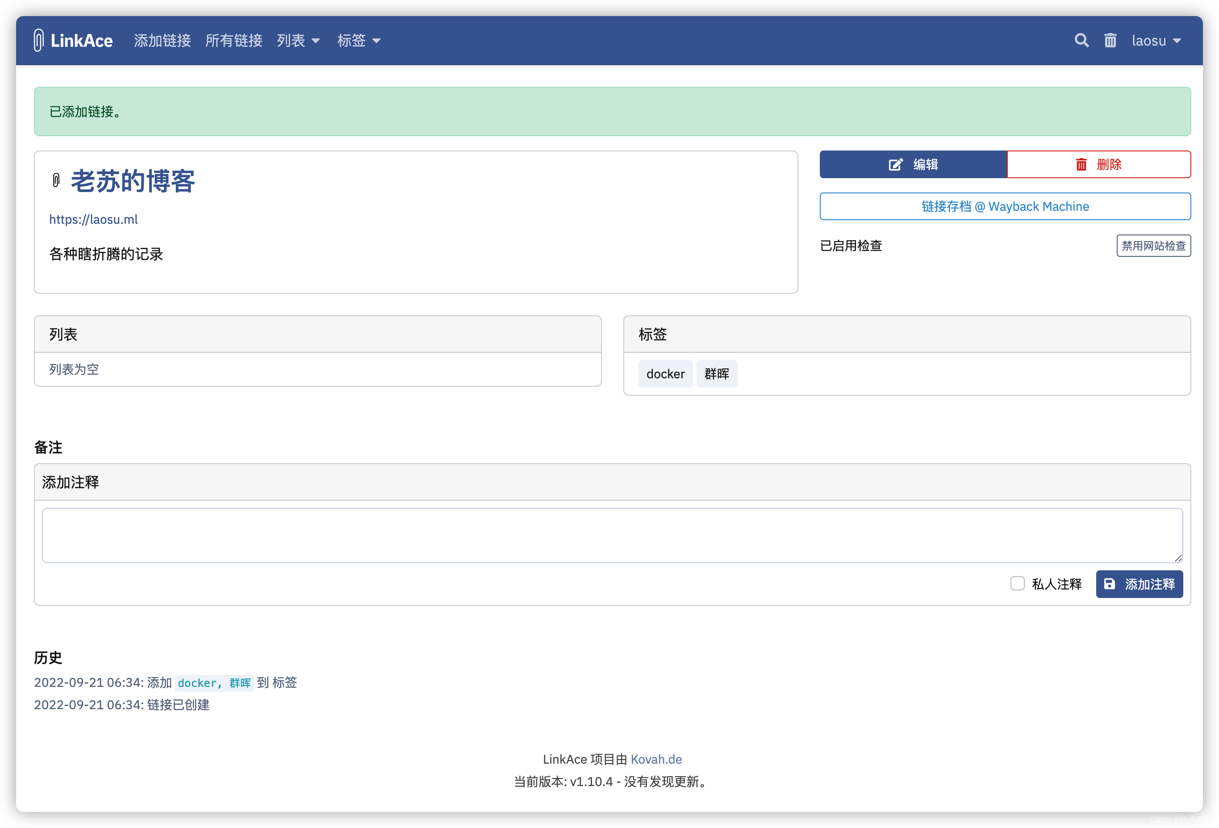1219x828 pixels.
Task: Expand the 标签 dropdown in navbar
Action: pos(359,40)
